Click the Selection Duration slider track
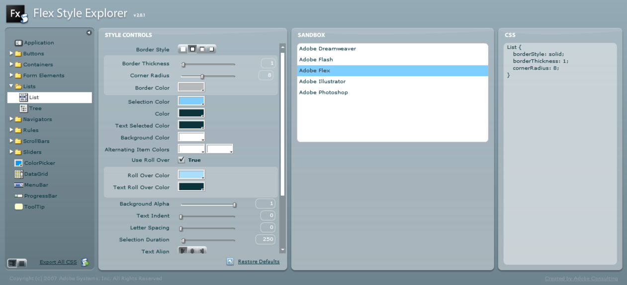This screenshot has height=285, width=627. click(208, 240)
